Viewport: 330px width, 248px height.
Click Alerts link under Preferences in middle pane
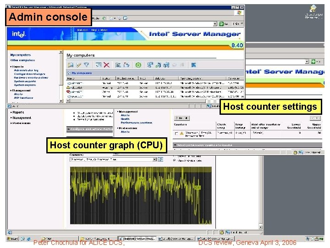pos(125,132)
